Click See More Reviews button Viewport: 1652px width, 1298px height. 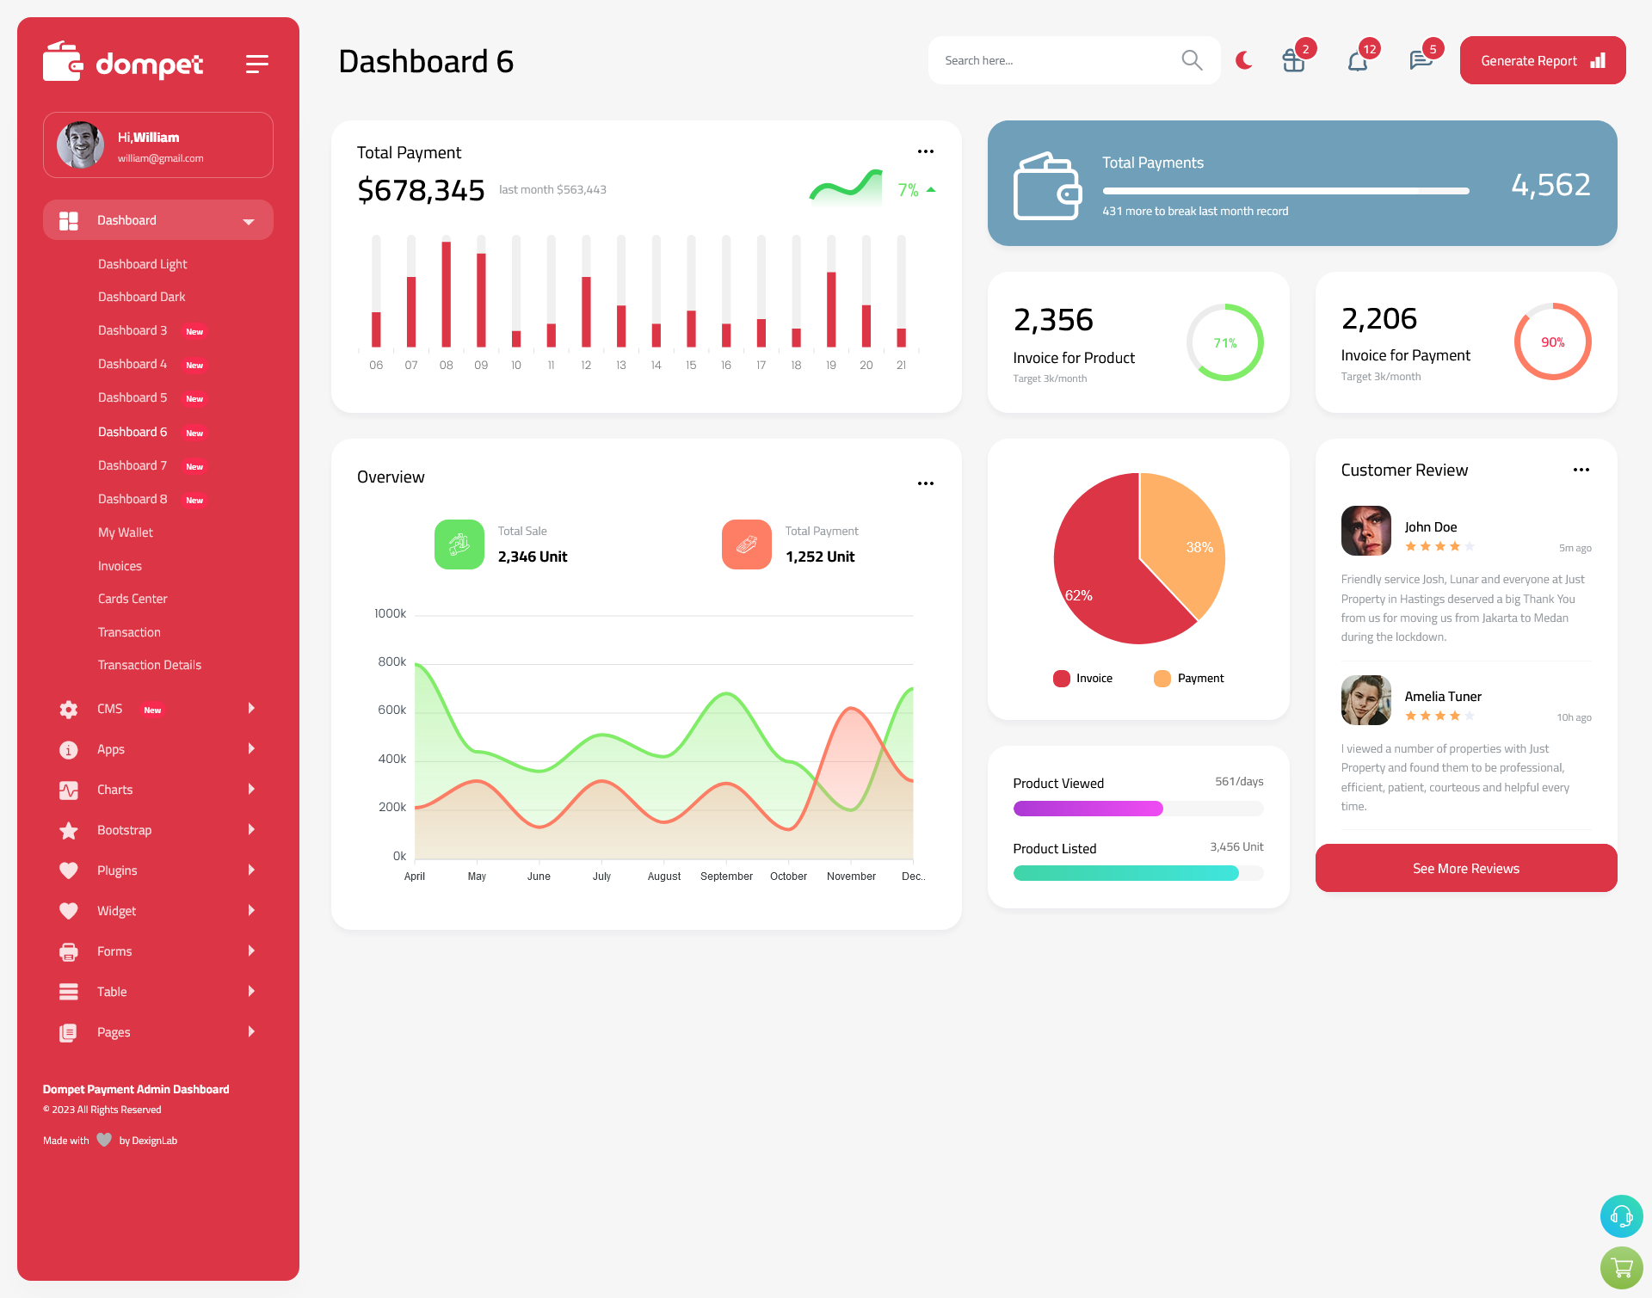point(1465,868)
